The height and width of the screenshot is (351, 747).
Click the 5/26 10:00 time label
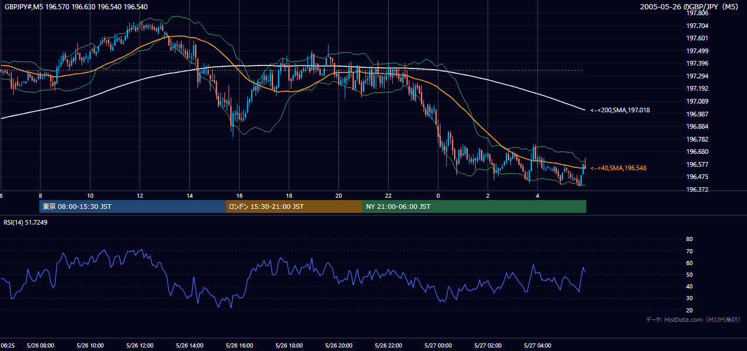point(90,346)
